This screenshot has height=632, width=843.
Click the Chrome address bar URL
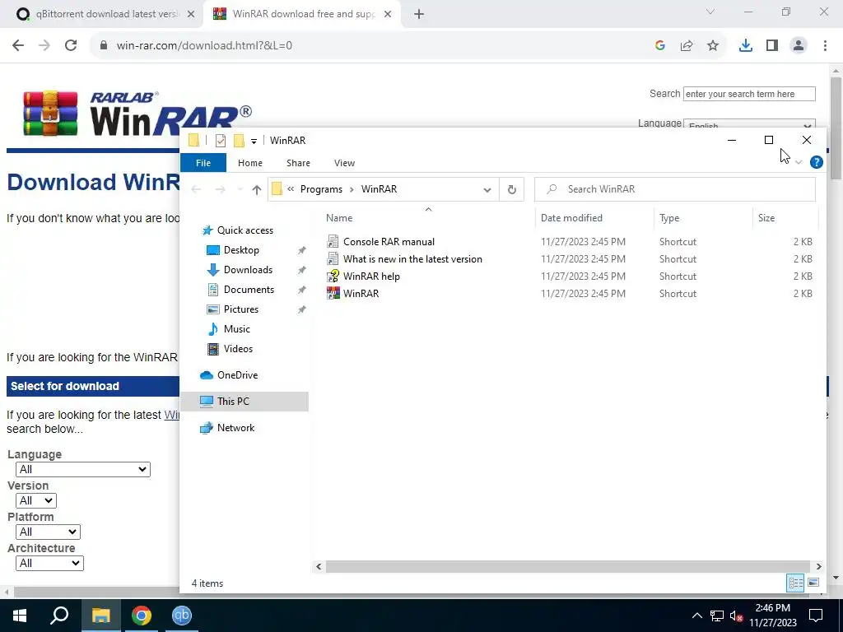tap(204, 45)
